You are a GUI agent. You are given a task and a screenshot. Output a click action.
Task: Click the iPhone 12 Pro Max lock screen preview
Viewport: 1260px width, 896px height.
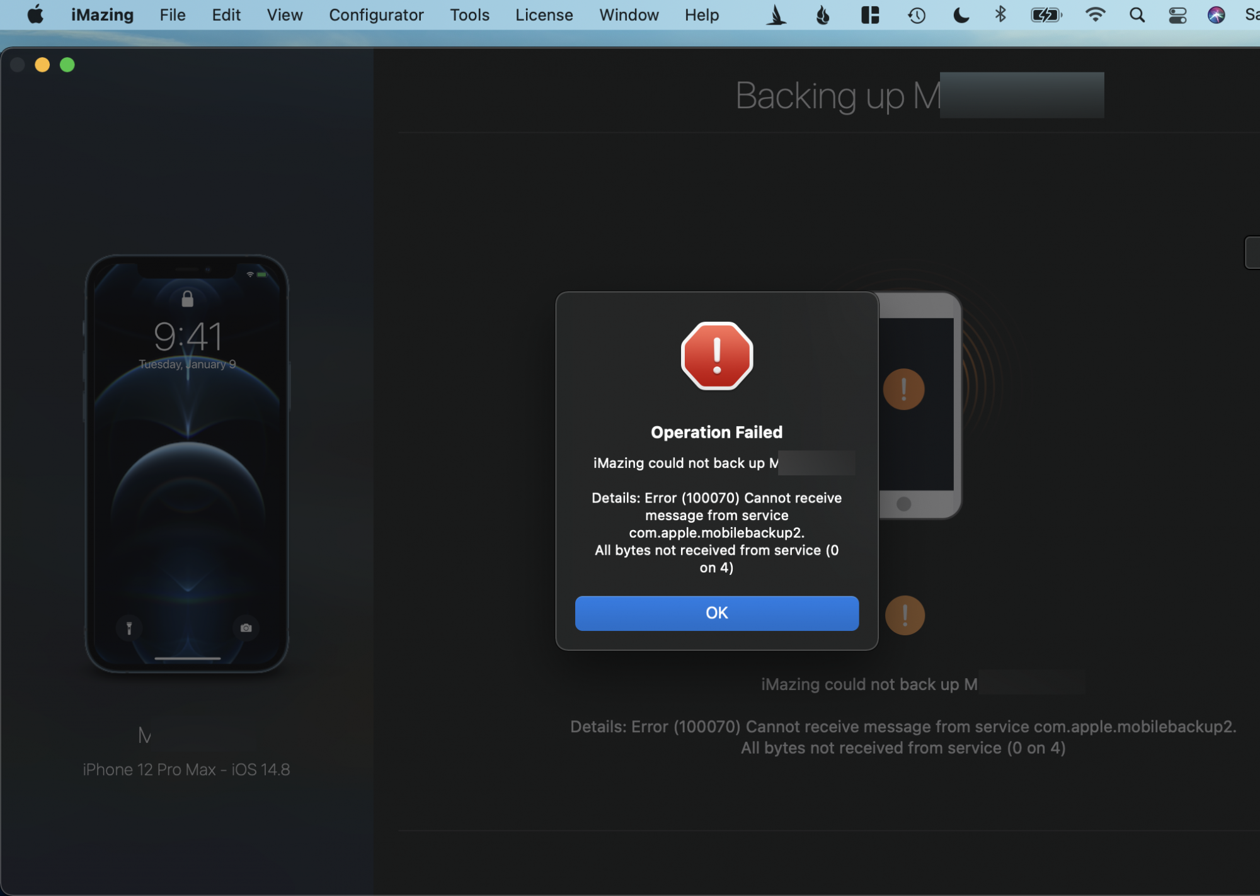click(x=187, y=463)
